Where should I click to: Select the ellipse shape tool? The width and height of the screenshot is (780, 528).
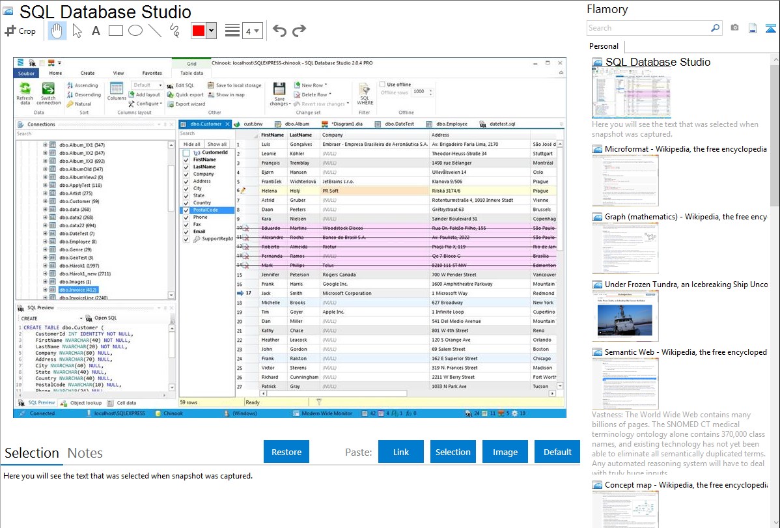click(x=135, y=31)
